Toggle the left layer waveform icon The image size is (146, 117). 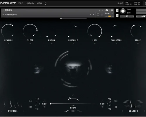(31, 107)
